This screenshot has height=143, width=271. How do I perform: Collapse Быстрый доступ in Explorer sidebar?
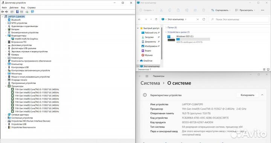(x=138, y=28)
